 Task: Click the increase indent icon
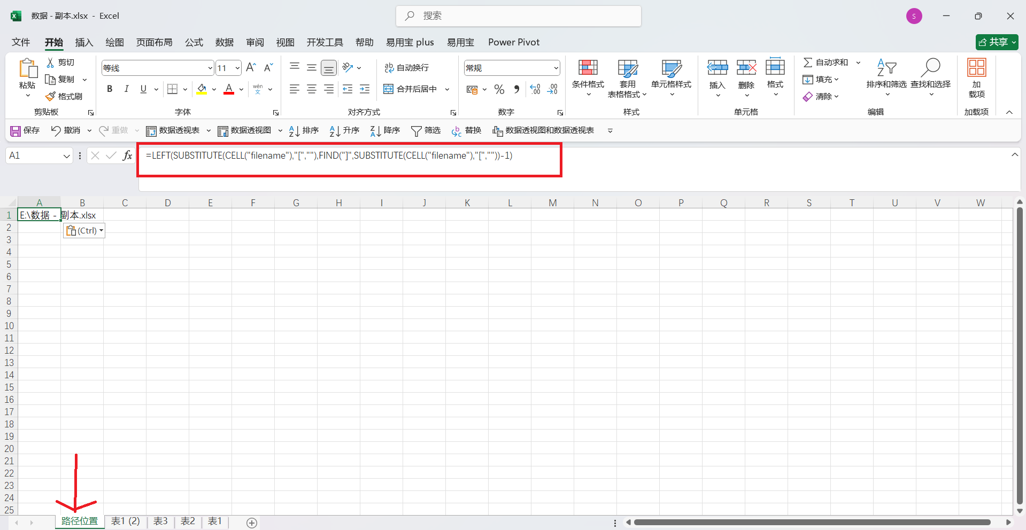pos(365,89)
